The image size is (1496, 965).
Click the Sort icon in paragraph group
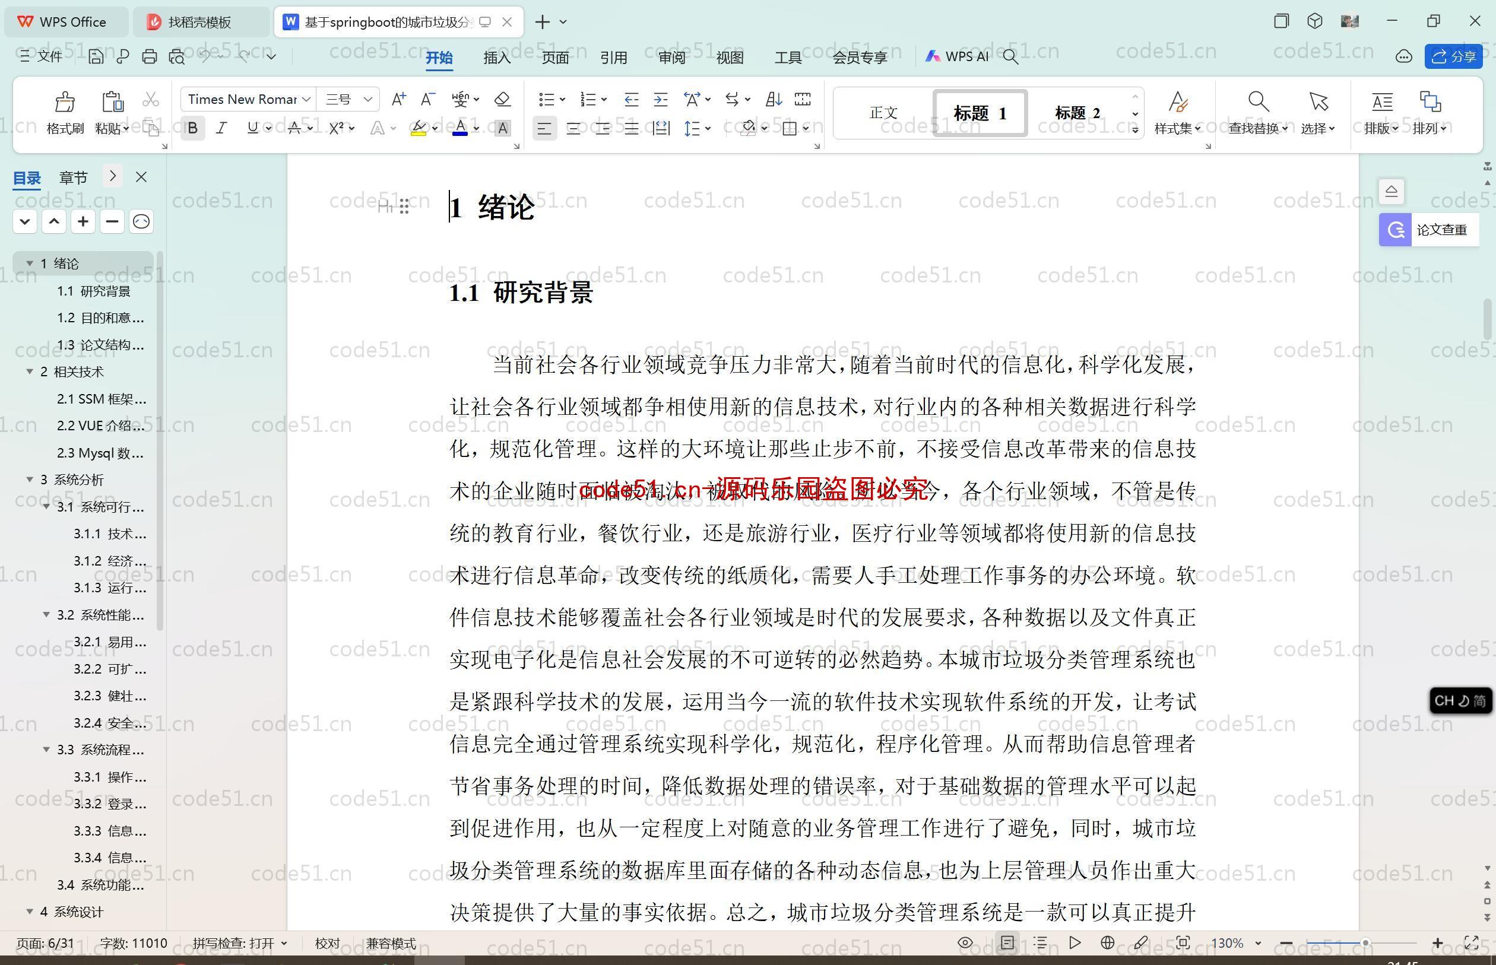774,99
